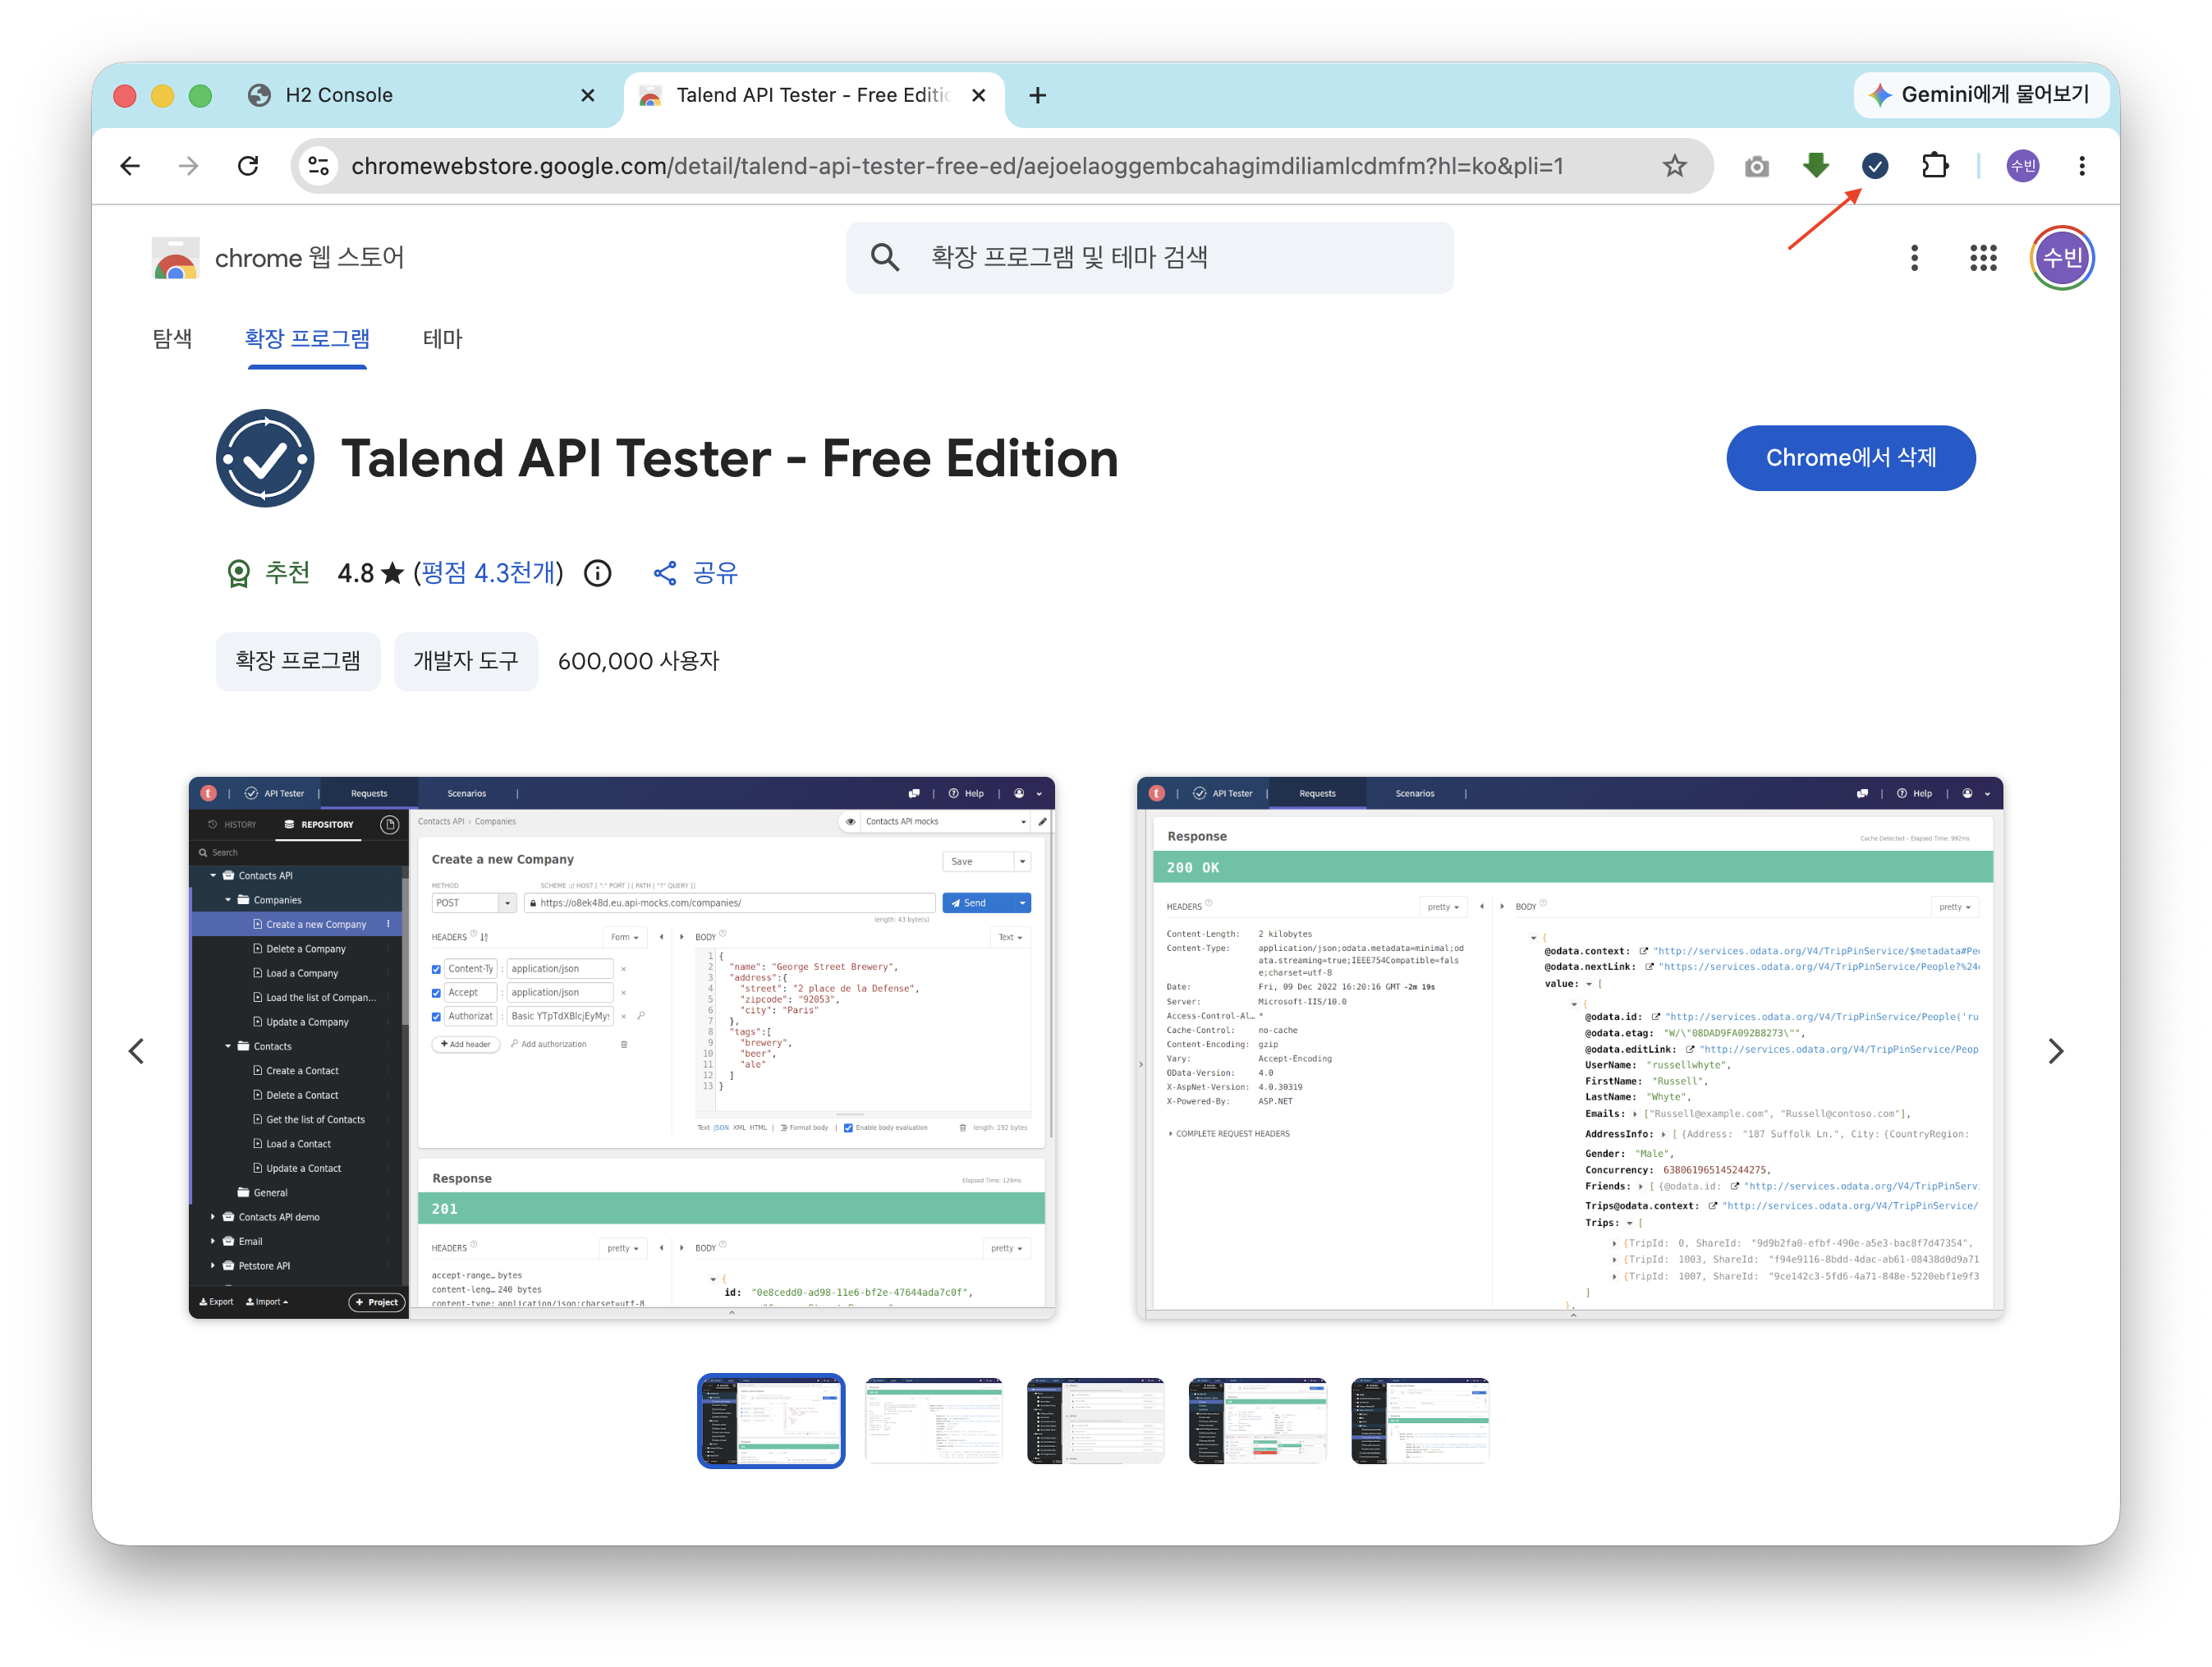Click the 600,000 사용자 user count
This screenshot has height=1667, width=2212.
point(638,661)
